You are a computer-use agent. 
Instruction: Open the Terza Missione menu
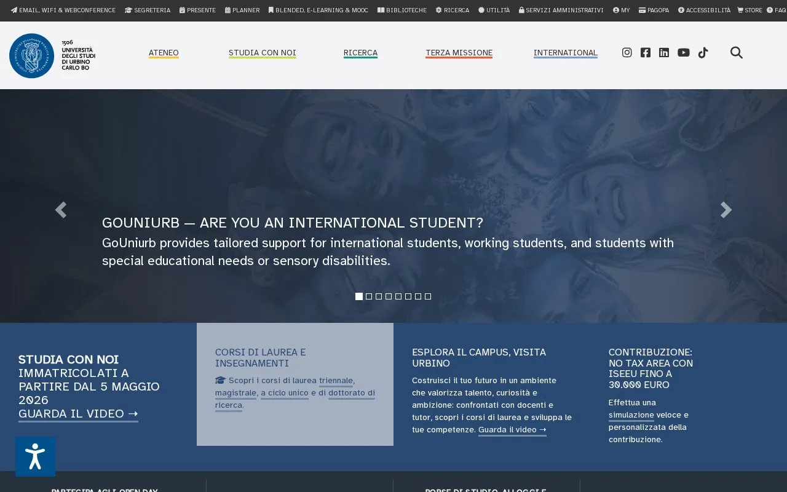[459, 53]
